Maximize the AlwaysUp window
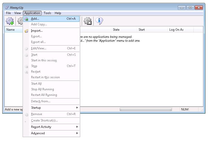 point(190,8)
